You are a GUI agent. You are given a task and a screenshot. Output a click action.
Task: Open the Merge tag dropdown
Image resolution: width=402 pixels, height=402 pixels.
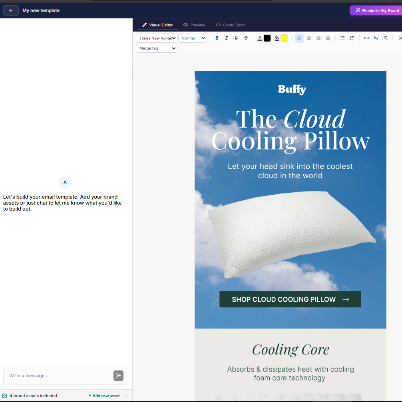coord(156,48)
